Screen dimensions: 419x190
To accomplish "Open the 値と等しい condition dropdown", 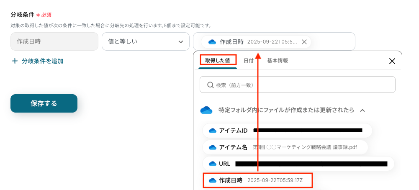I will tap(146, 41).
